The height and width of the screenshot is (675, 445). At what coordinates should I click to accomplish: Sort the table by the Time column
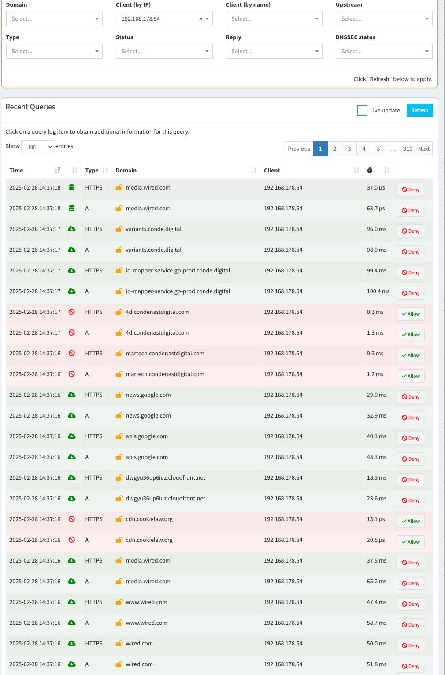57,170
